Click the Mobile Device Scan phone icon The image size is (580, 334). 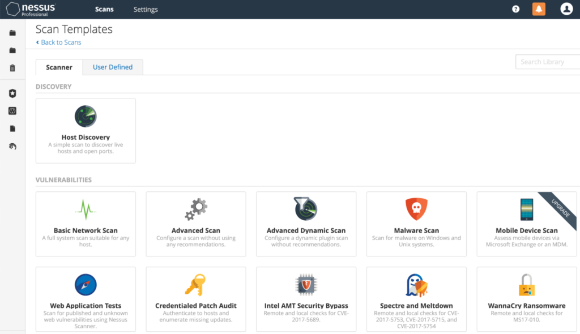pyautogui.click(x=527, y=209)
